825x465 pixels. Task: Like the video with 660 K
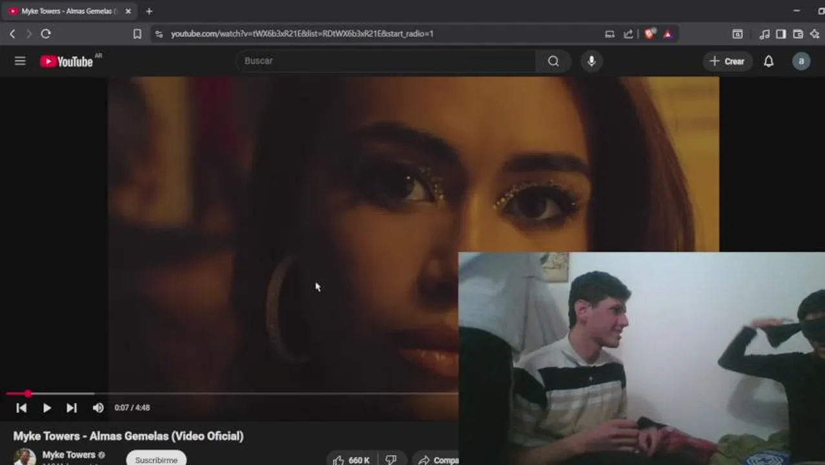click(351, 459)
